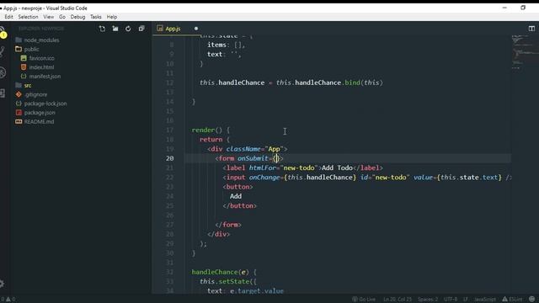The width and height of the screenshot is (539, 303).
Task: Open index.html in the file tree
Action: pyautogui.click(x=41, y=67)
